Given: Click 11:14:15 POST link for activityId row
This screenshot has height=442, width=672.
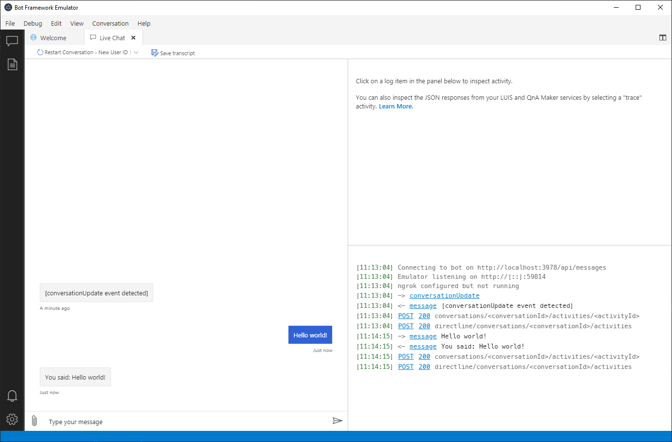Looking at the screenshot, I should pos(406,357).
